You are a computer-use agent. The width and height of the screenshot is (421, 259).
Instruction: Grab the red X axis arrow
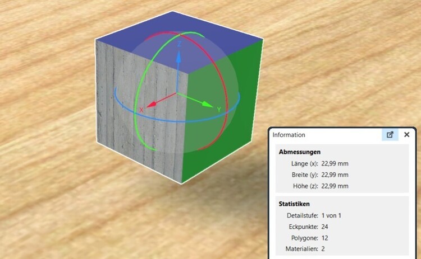coord(152,104)
